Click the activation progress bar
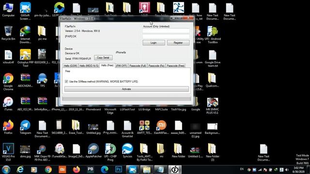Image resolution: width=310 pixels, height=174 pixels. [x=126, y=98]
